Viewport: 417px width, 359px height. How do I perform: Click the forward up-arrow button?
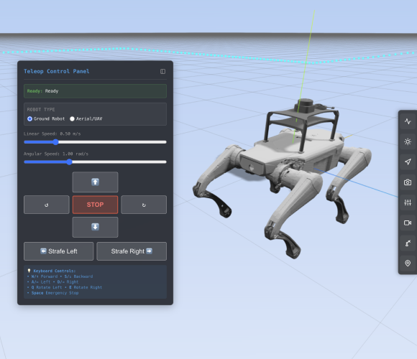(95, 182)
